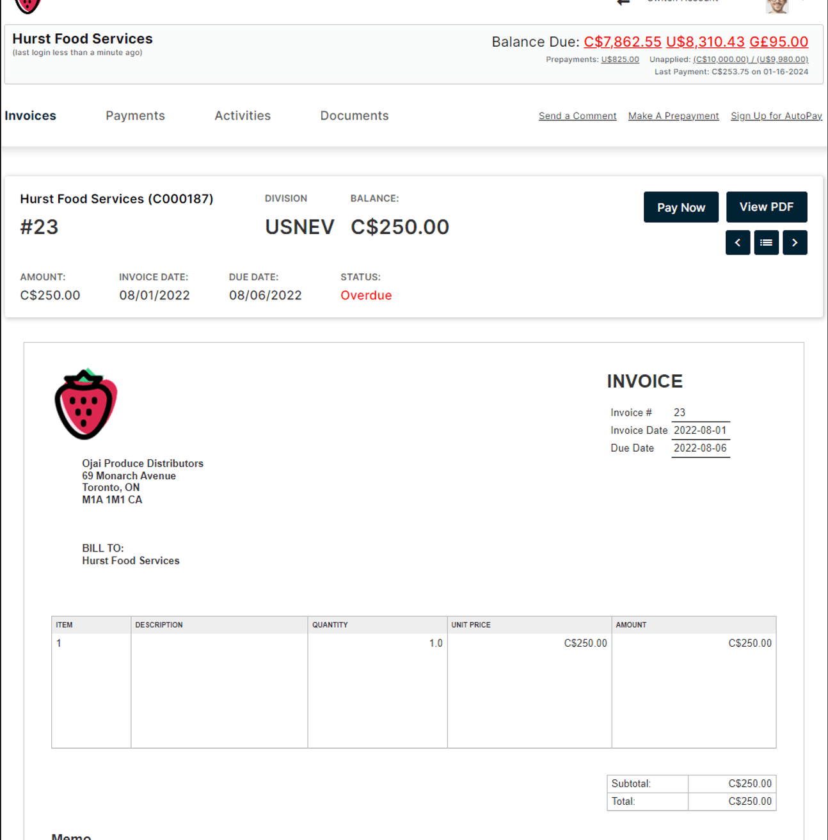
Task: Click item number 1 in the table
Action: [x=59, y=644]
